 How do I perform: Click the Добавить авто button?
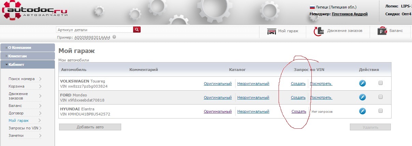tap(90, 127)
